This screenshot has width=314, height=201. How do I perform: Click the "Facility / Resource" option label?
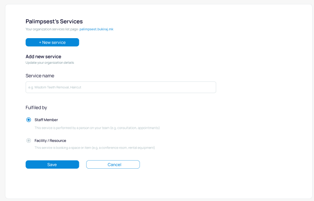click(50, 140)
